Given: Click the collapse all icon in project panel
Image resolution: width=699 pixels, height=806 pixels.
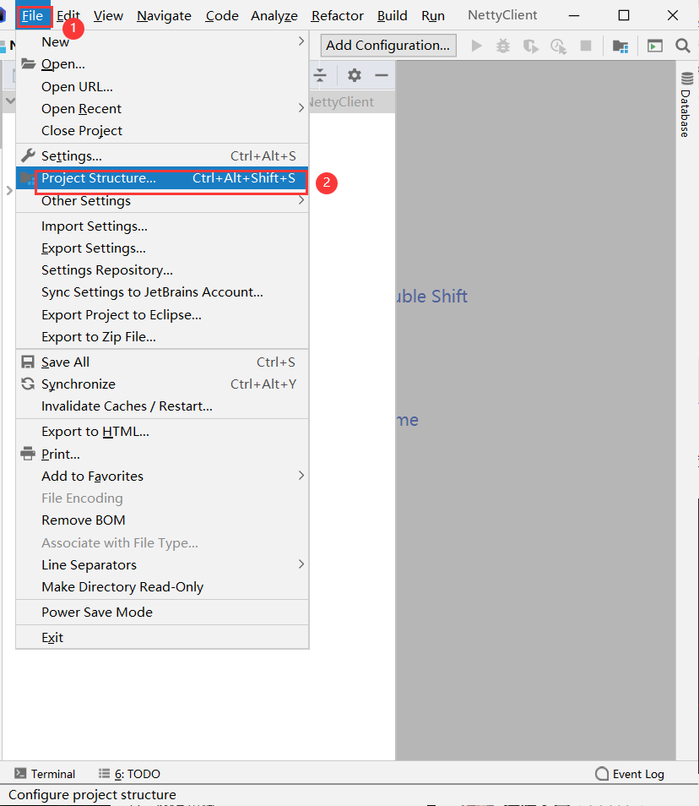Looking at the screenshot, I should 320,75.
